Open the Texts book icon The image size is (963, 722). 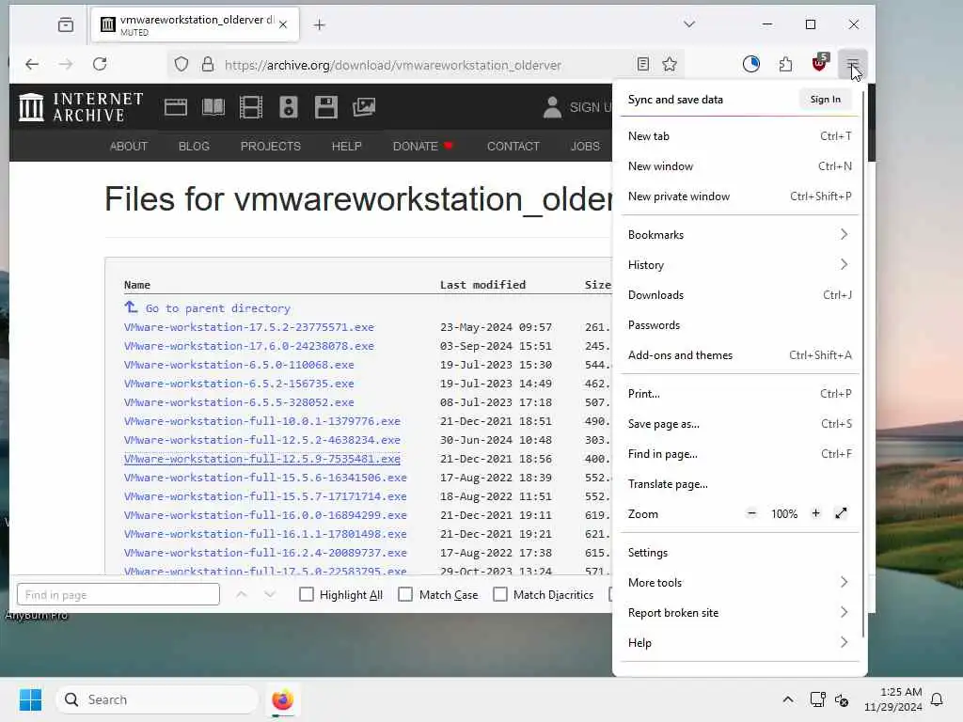(213, 107)
